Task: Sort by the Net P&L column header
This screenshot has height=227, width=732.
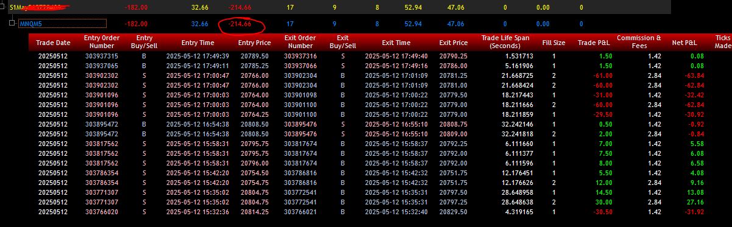Action: 684,43
